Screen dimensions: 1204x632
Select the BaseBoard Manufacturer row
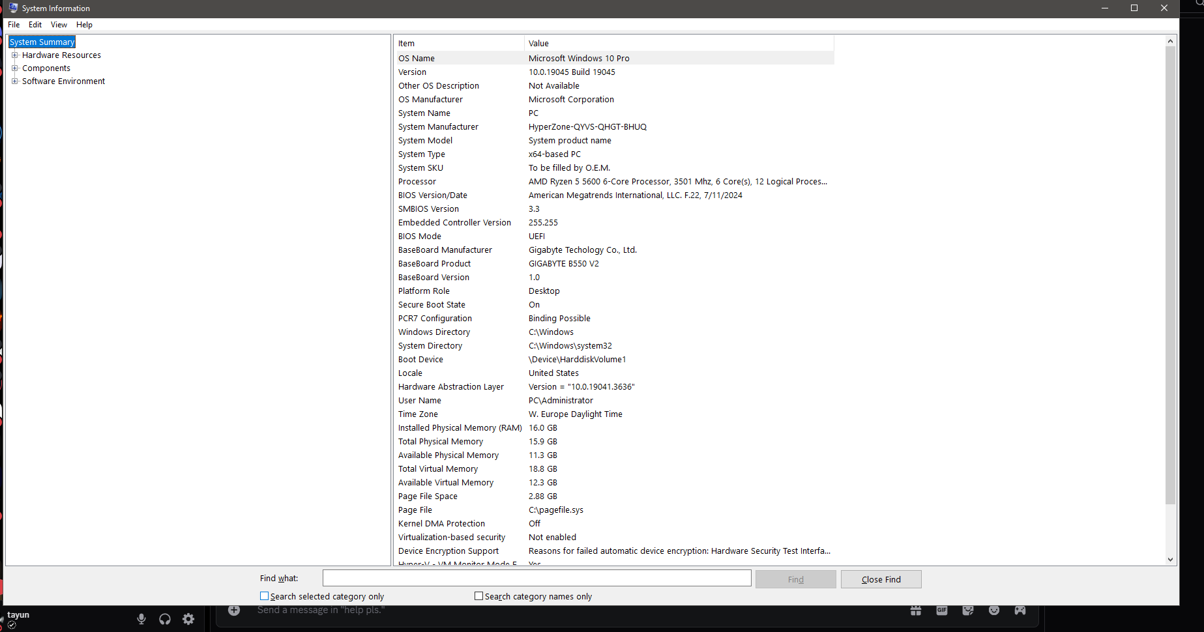pos(615,250)
